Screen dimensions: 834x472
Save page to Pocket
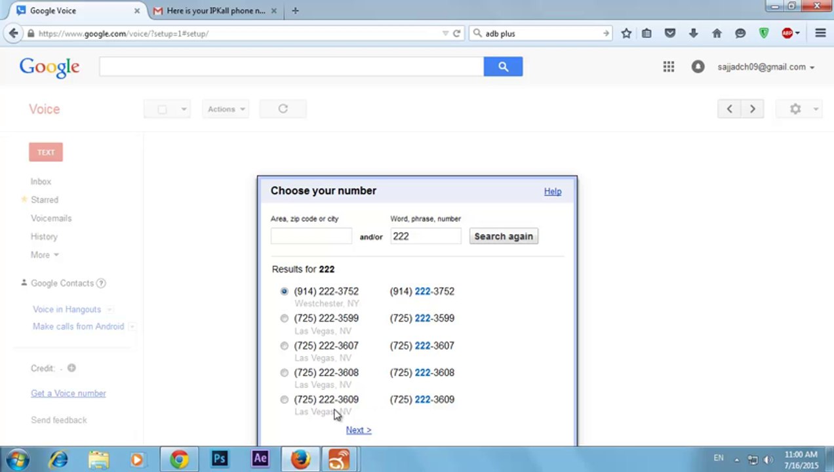coord(670,33)
